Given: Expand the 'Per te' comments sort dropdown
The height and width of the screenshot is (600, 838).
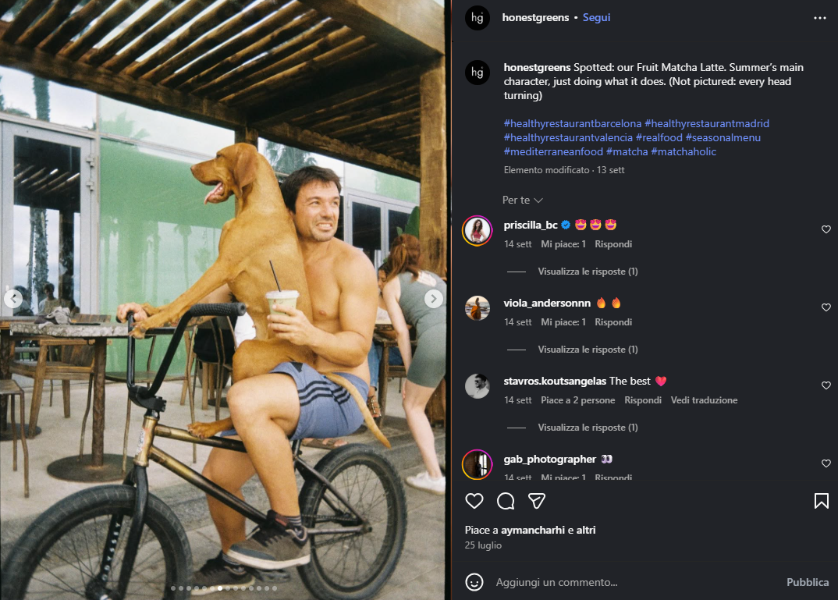Looking at the screenshot, I should pyautogui.click(x=522, y=201).
